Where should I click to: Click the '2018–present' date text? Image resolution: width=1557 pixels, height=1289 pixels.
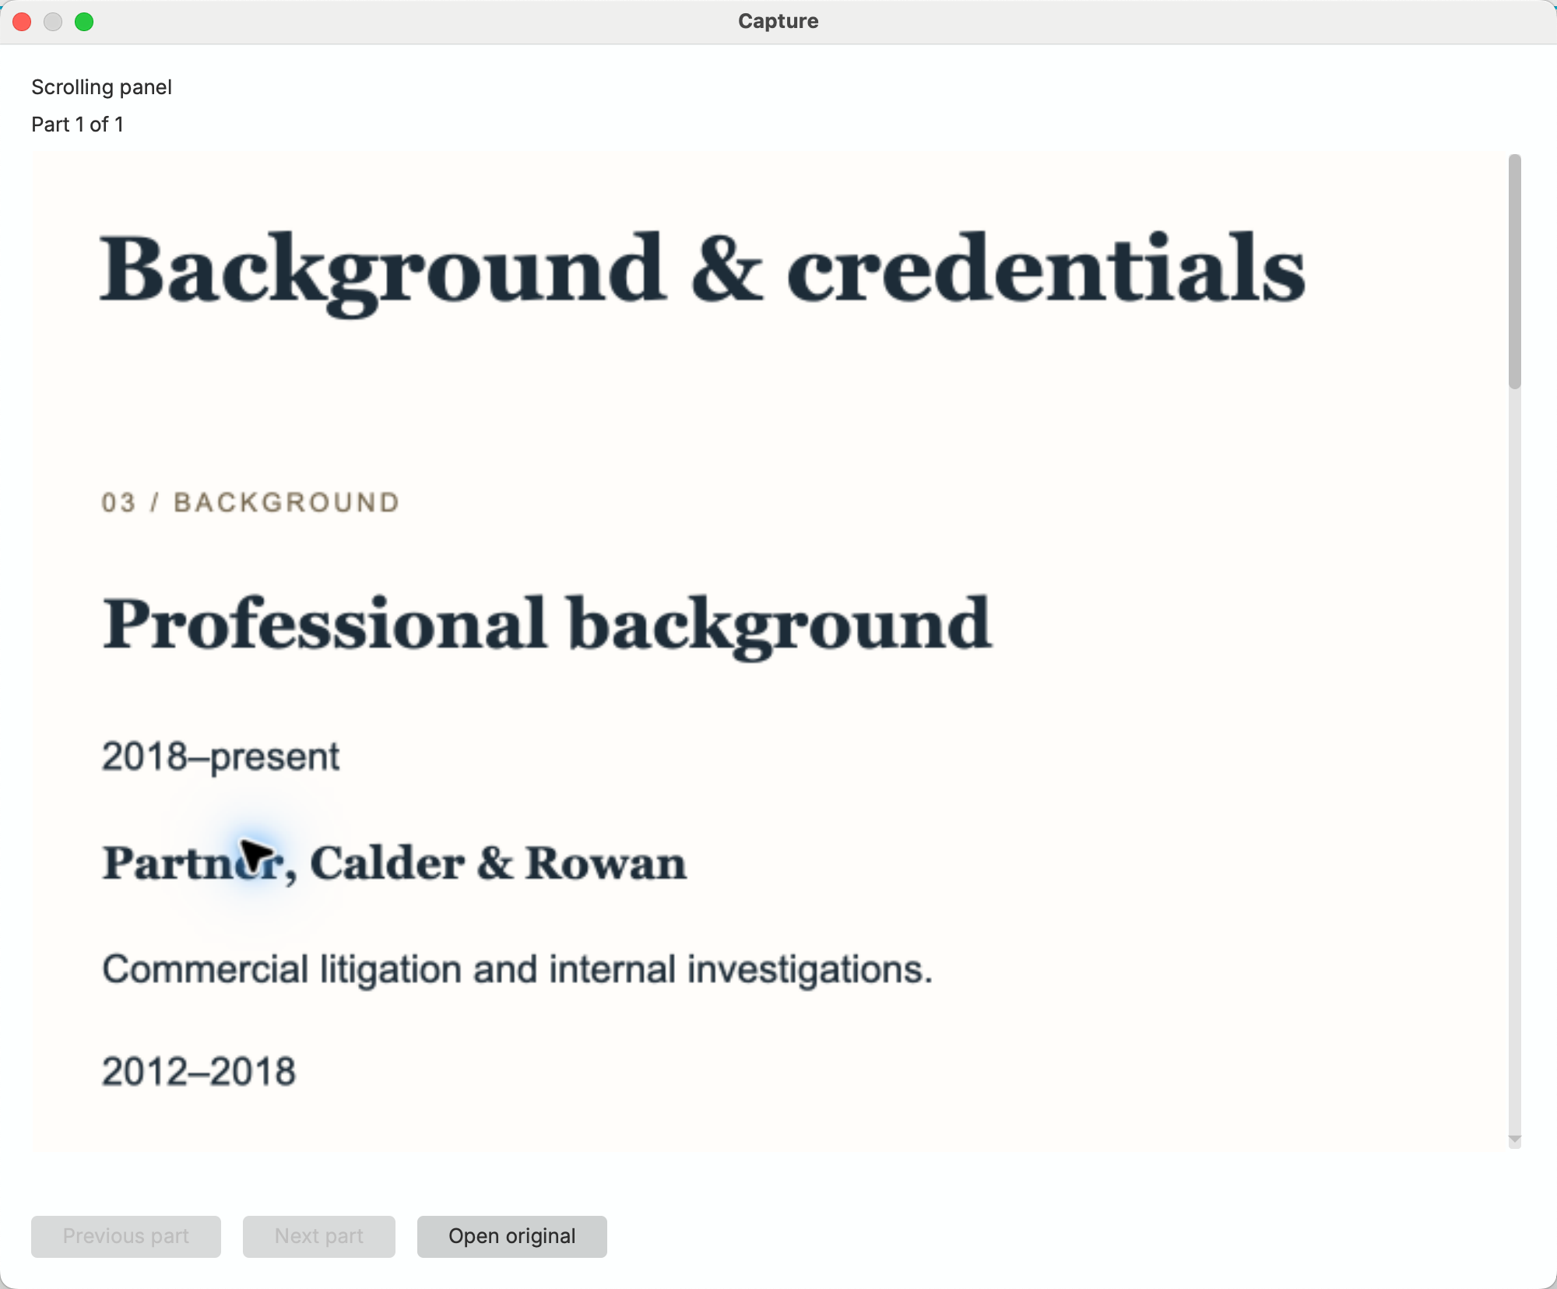point(220,757)
